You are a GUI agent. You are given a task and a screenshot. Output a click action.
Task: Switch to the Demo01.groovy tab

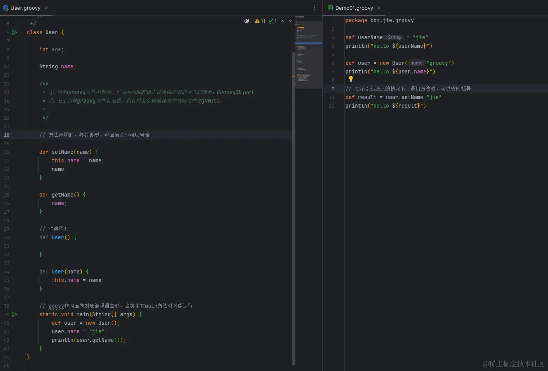pyautogui.click(x=354, y=8)
